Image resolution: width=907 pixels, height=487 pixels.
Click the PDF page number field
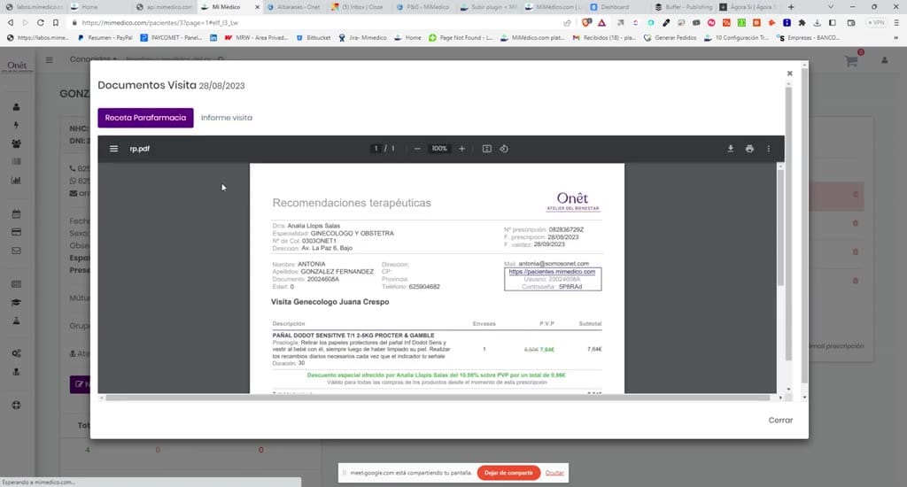point(376,149)
